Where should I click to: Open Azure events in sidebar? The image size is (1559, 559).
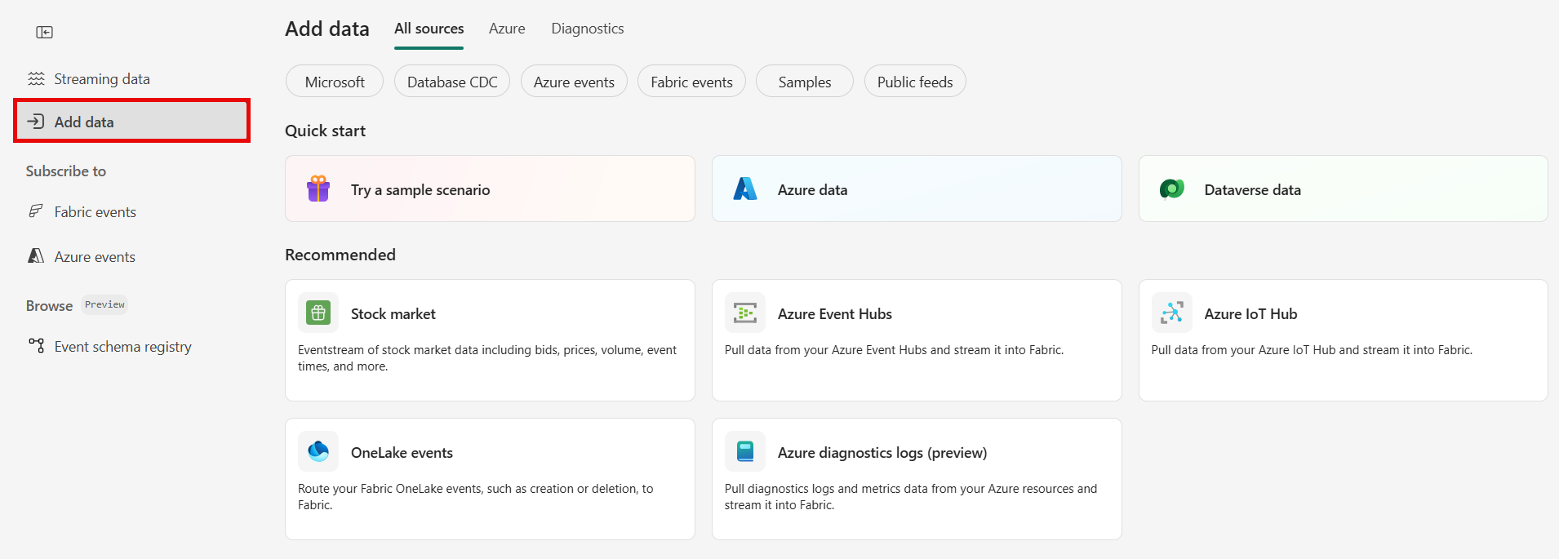click(x=95, y=257)
